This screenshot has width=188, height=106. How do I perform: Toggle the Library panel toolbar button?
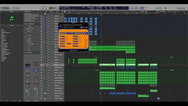2,8
